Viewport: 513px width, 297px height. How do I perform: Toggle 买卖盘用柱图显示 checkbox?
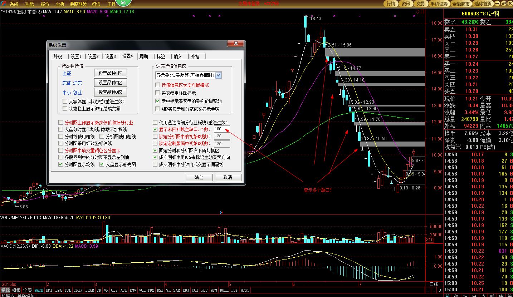coord(157,93)
